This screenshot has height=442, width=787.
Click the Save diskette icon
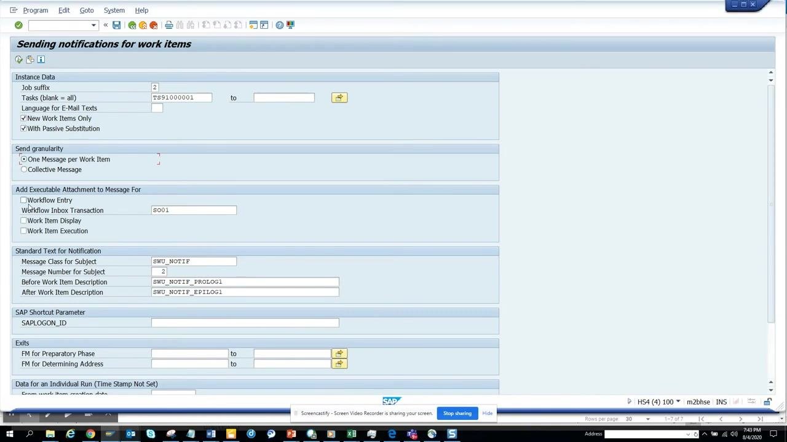[x=116, y=25]
